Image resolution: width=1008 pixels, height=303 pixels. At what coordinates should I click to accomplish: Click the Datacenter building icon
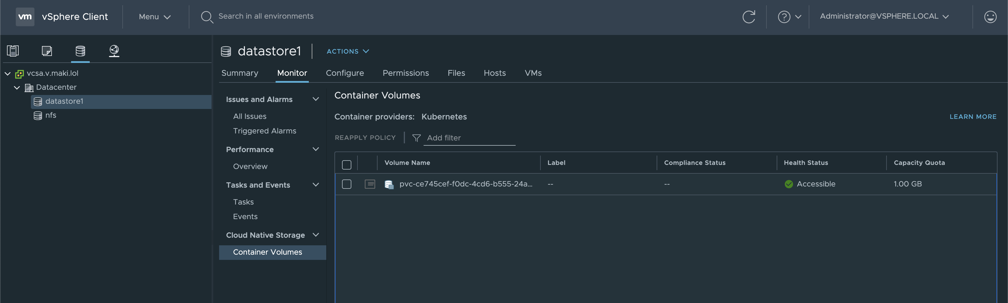click(29, 88)
